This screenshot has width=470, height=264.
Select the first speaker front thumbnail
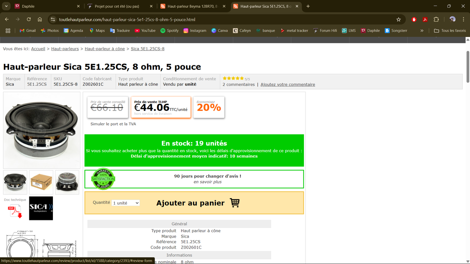coord(15,182)
